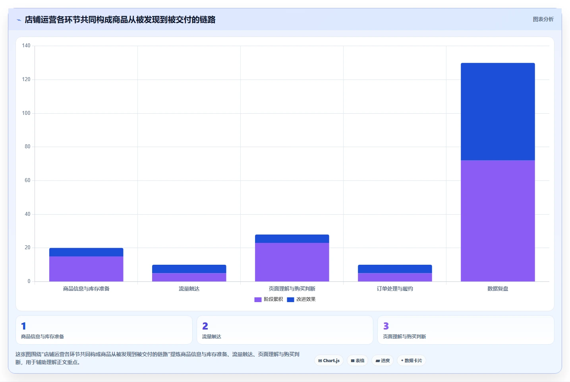The image size is (570, 382).
Task: Click the 流量触达 x-axis label
Action: click(189, 289)
